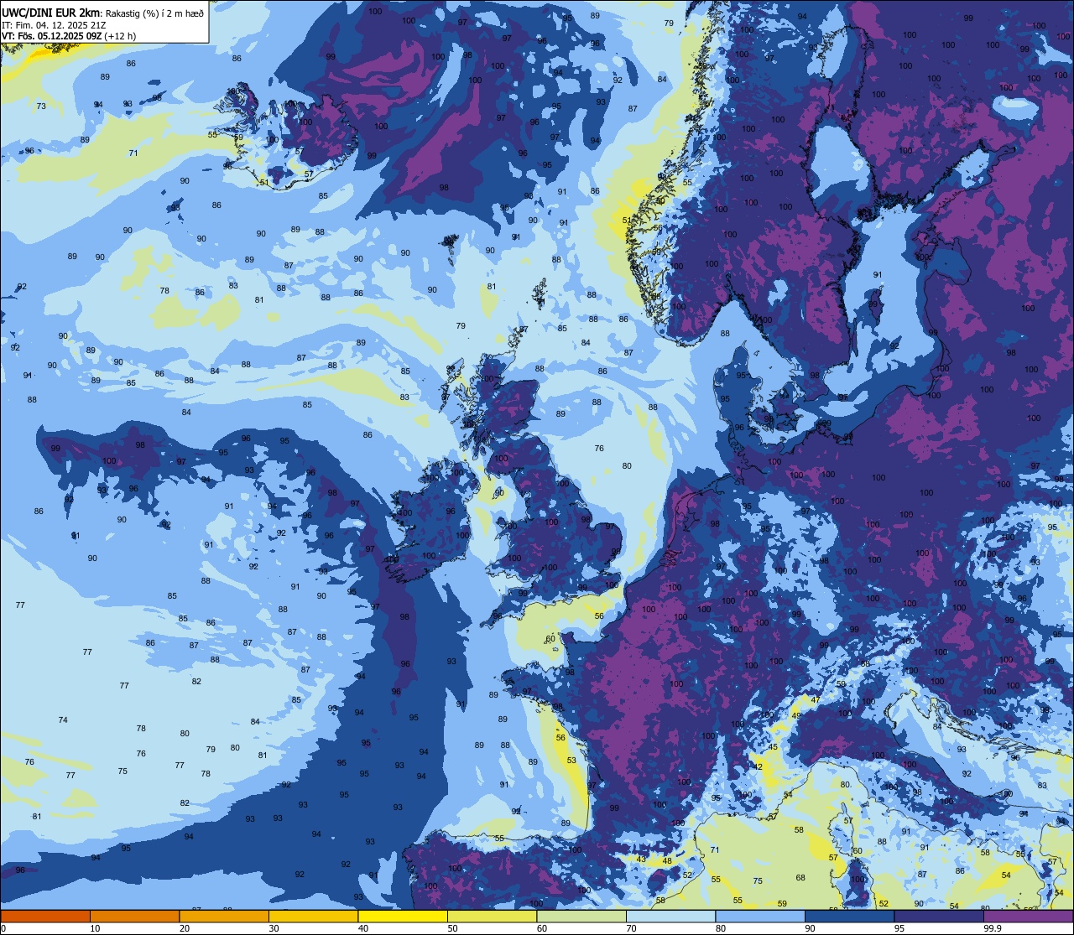Pick the 60–70% yellow-green legend swatch
The height and width of the screenshot is (935, 1074).
581,916
